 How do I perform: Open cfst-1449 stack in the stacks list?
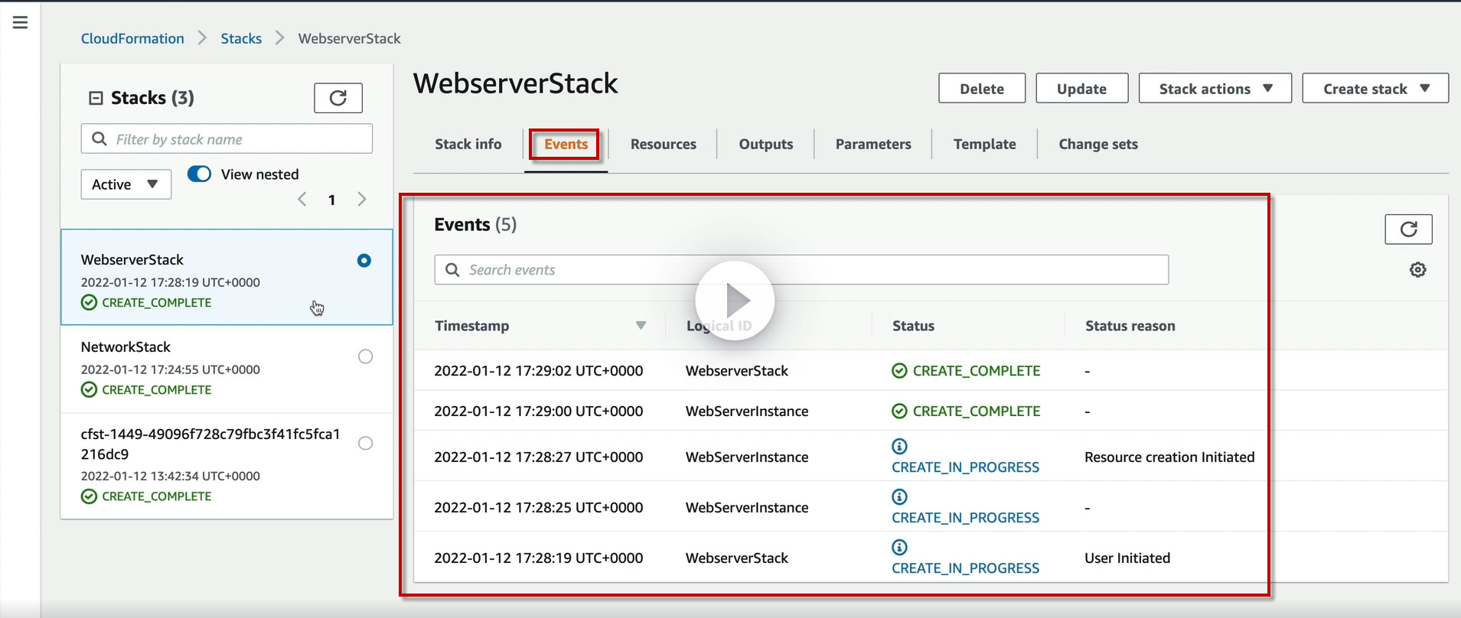(210, 444)
